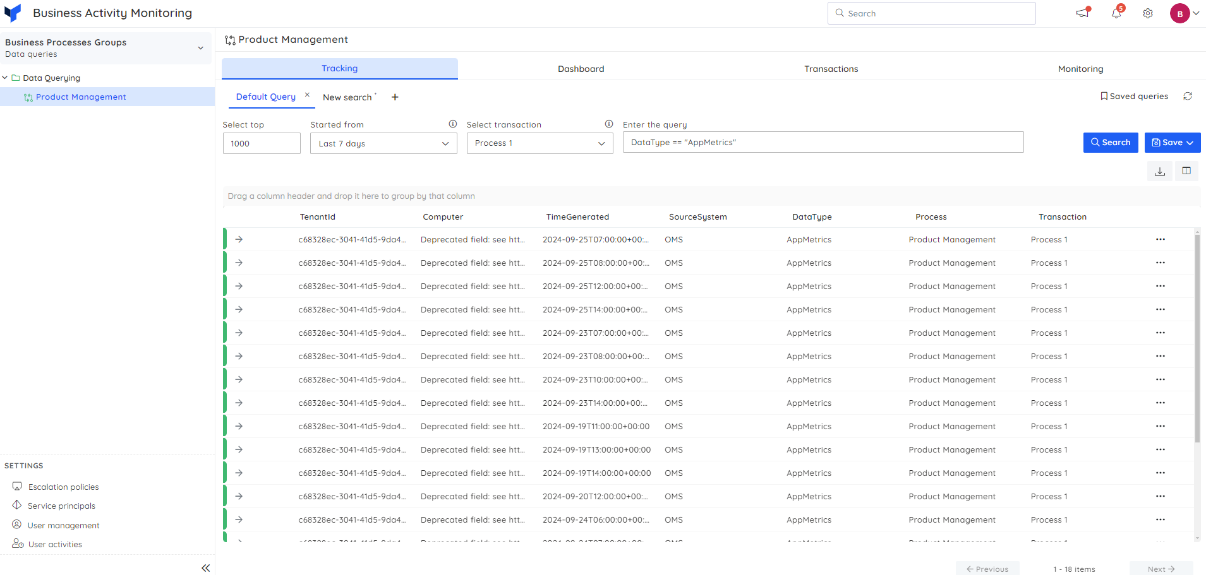Open the Select transaction Process 1 dropdown
Image resolution: width=1206 pixels, height=575 pixels.
coord(540,143)
